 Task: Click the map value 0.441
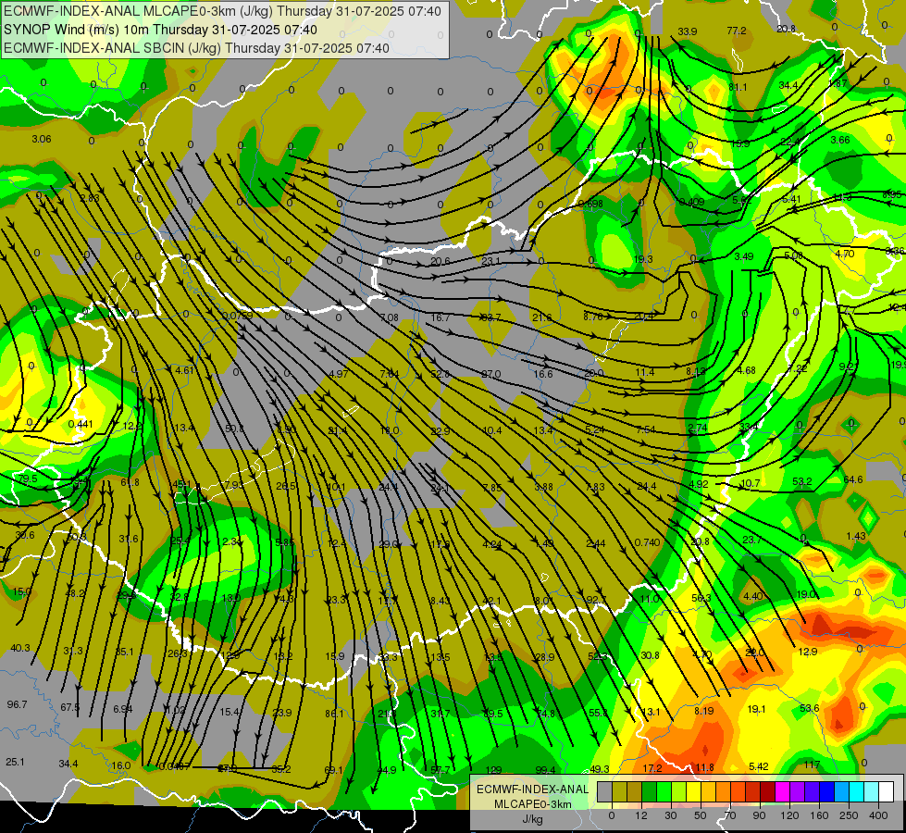click(x=81, y=424)
